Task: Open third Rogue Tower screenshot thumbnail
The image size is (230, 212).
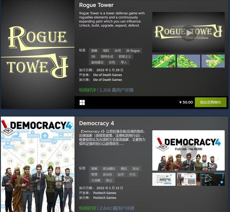Action: (213, 61)
